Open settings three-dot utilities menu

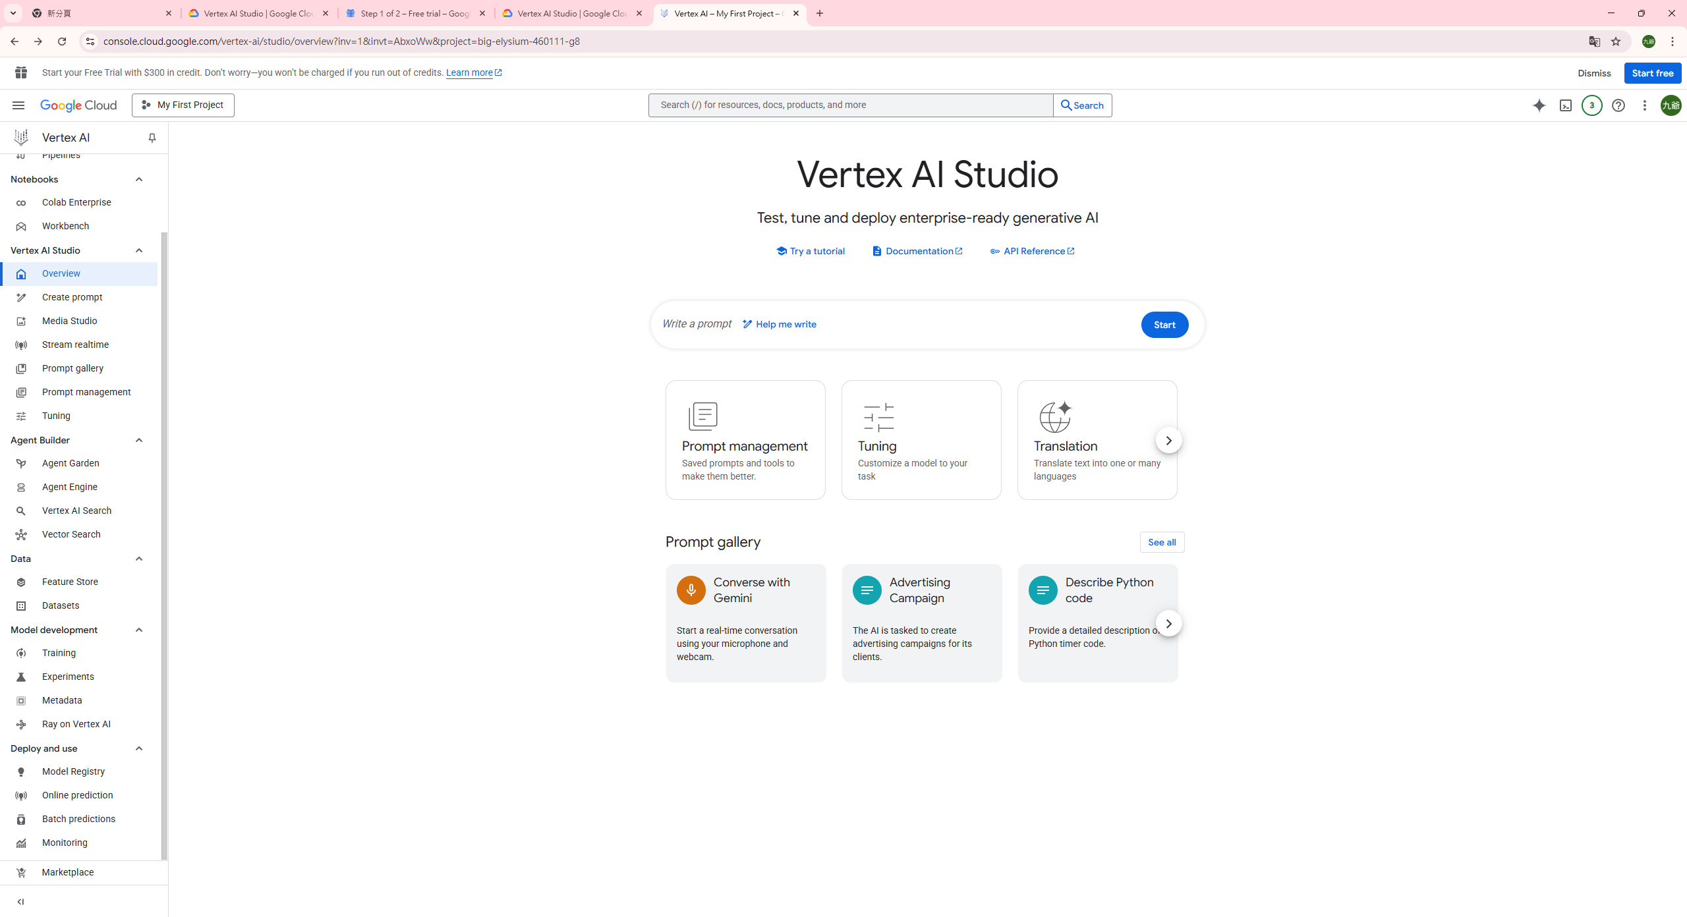click(1644, 105)
